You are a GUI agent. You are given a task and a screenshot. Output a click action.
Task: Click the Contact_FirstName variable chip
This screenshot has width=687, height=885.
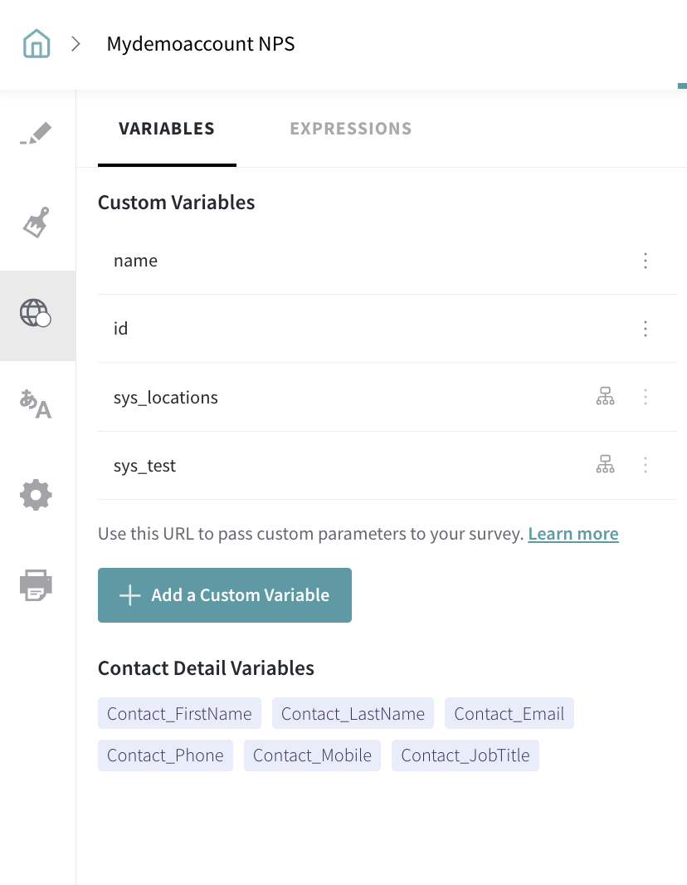coord(179,714)
